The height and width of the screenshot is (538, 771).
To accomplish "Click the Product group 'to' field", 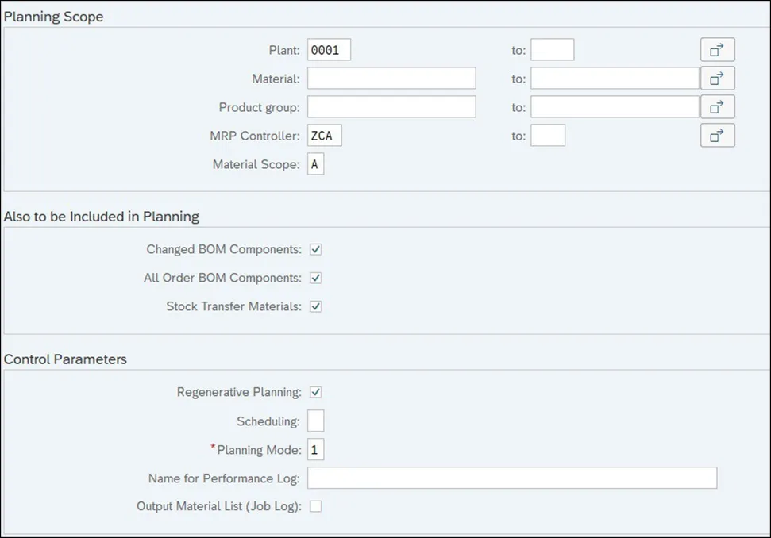I will coord(615,107).
